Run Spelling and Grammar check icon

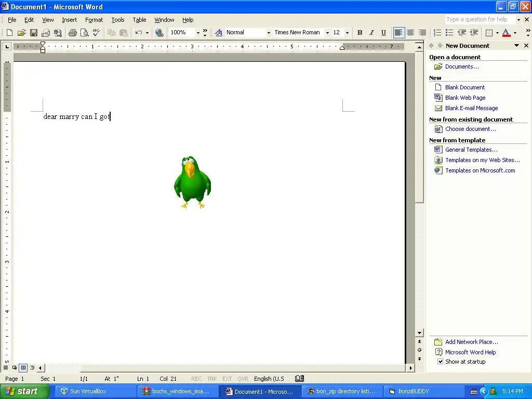[x=96, y=33]
